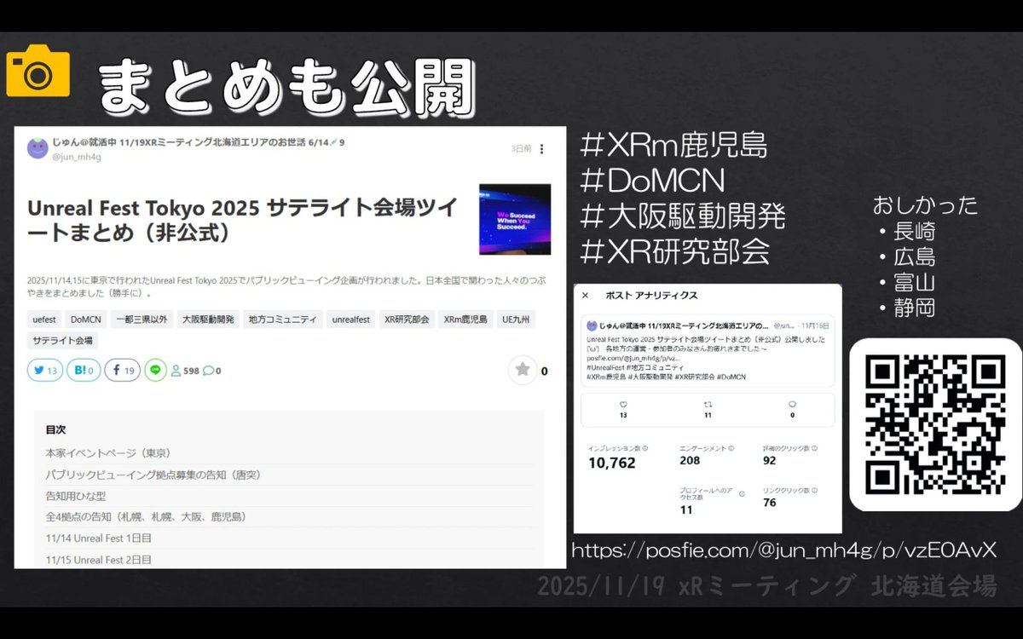Select the 大阪駆動開発 tag chip
This screenshot has height=639, width=1023.
tap(208, 319)
